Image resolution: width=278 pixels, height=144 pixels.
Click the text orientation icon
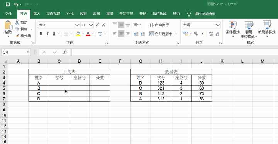[x=136, y=25]
